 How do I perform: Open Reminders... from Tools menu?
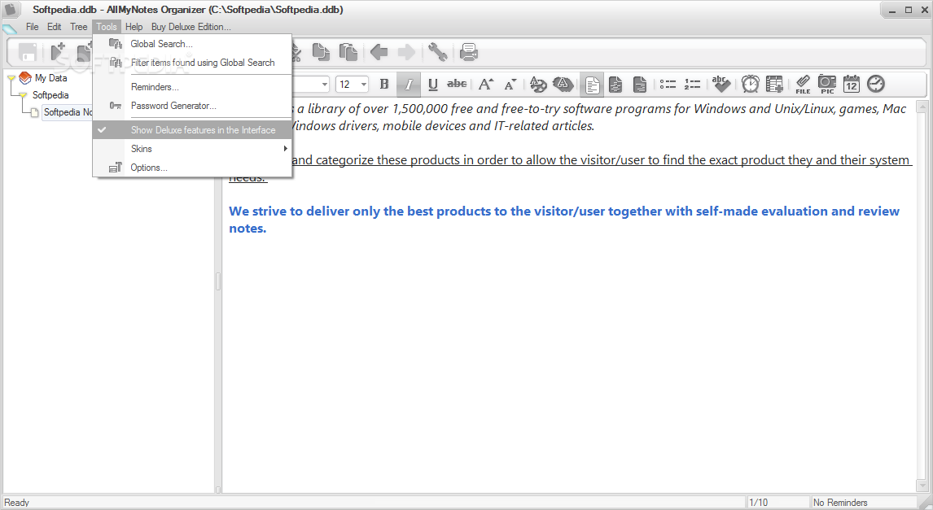pyautogui.click(x=192, y=87)
